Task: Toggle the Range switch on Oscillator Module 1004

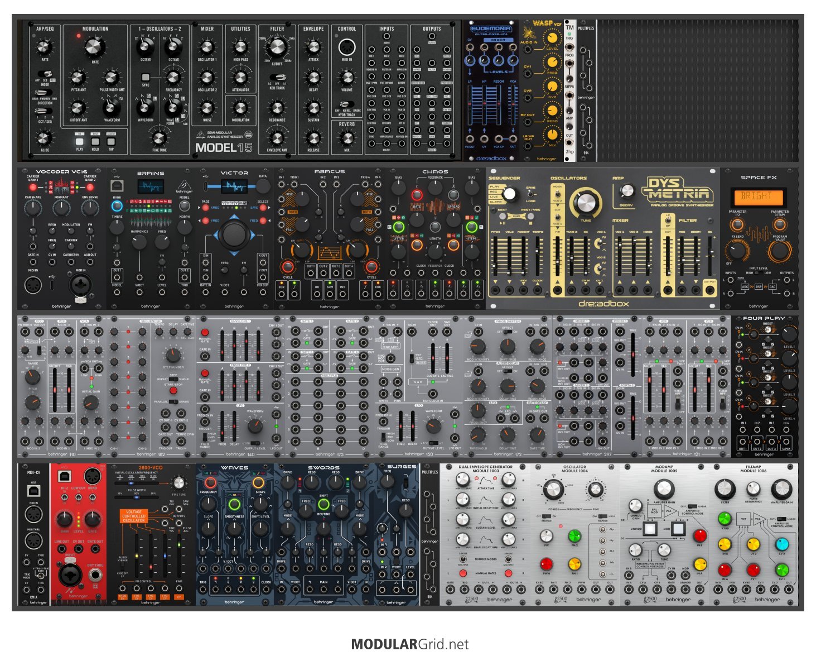Action: coord(603,516)
